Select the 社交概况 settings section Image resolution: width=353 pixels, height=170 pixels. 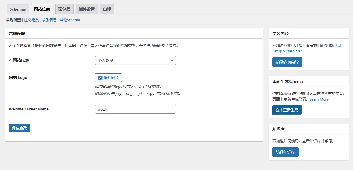click(x=31, y=20)
